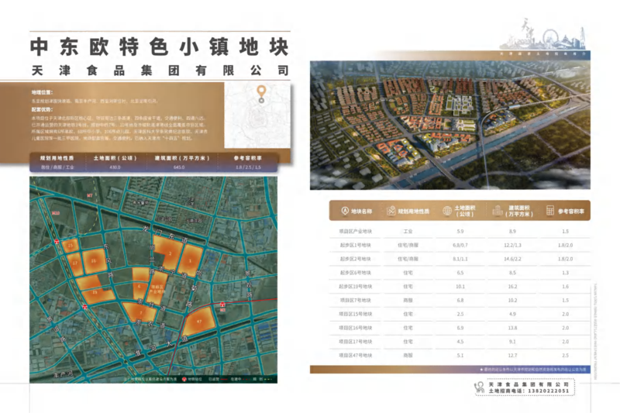Click the 地理位置 heading
Image resolution: width=620 pixels, height=413 pixels.
42,92
